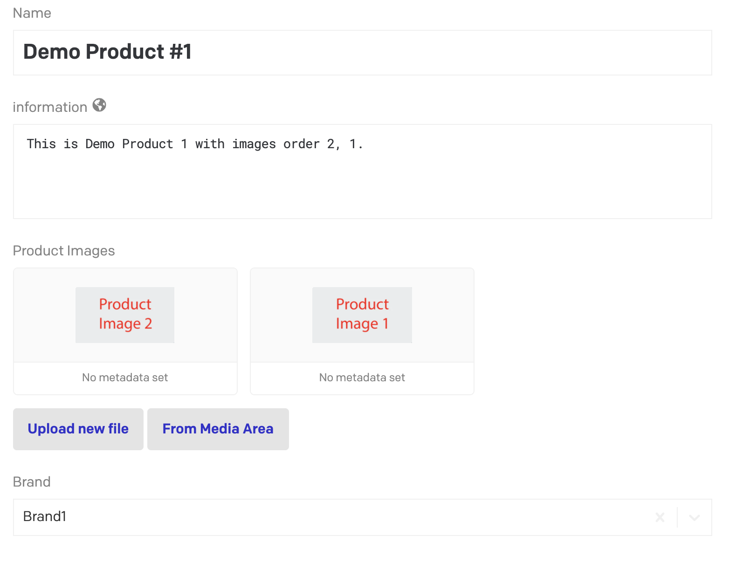Click "#1" in the Name field
Viewport: 729px width, 563px height.
pos(181,52)
